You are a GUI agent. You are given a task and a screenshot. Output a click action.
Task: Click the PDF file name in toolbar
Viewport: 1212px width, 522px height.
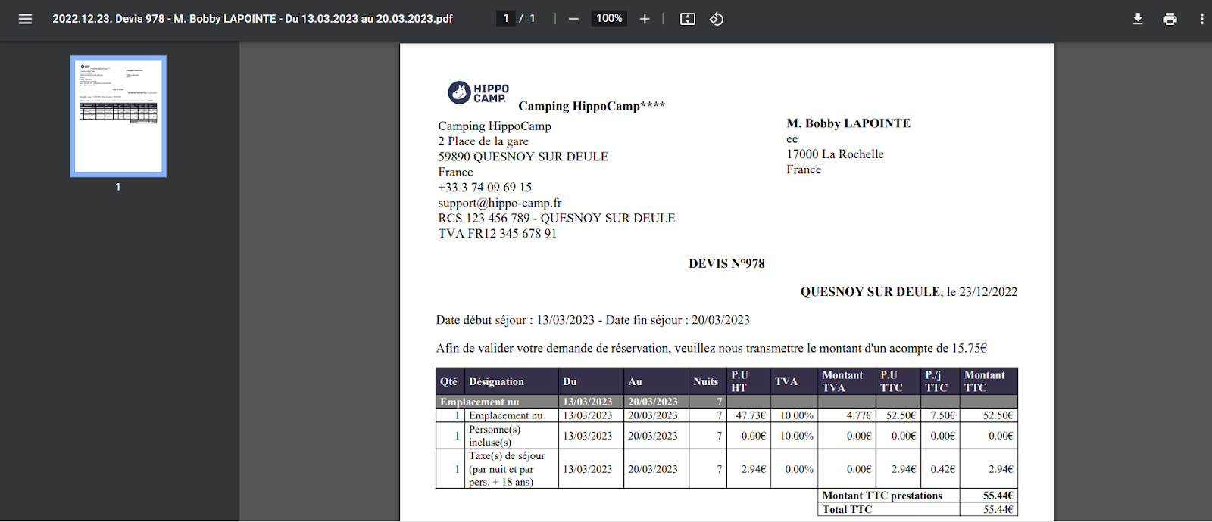pos(252,19)
